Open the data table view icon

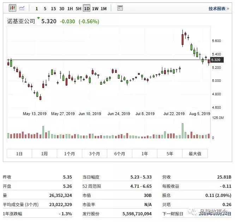click(x=120, y=8)
